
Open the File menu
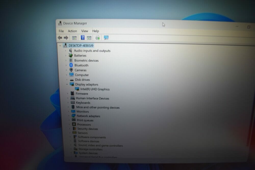(x=61, y=31)
